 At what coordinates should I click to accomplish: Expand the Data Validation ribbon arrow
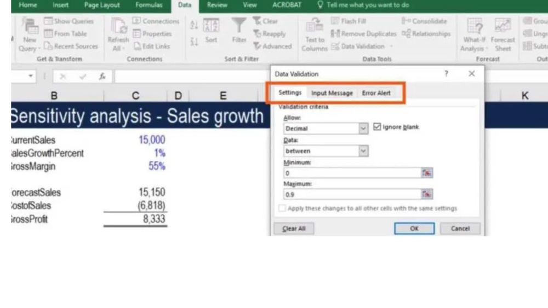pos(391,47)
